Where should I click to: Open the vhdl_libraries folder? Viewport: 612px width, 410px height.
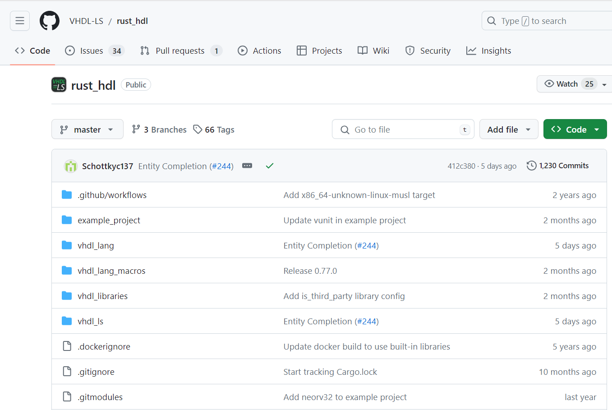click(102, 296)
